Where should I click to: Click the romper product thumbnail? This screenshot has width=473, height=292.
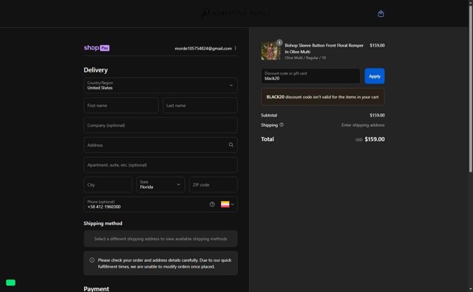tap(270, 51)
